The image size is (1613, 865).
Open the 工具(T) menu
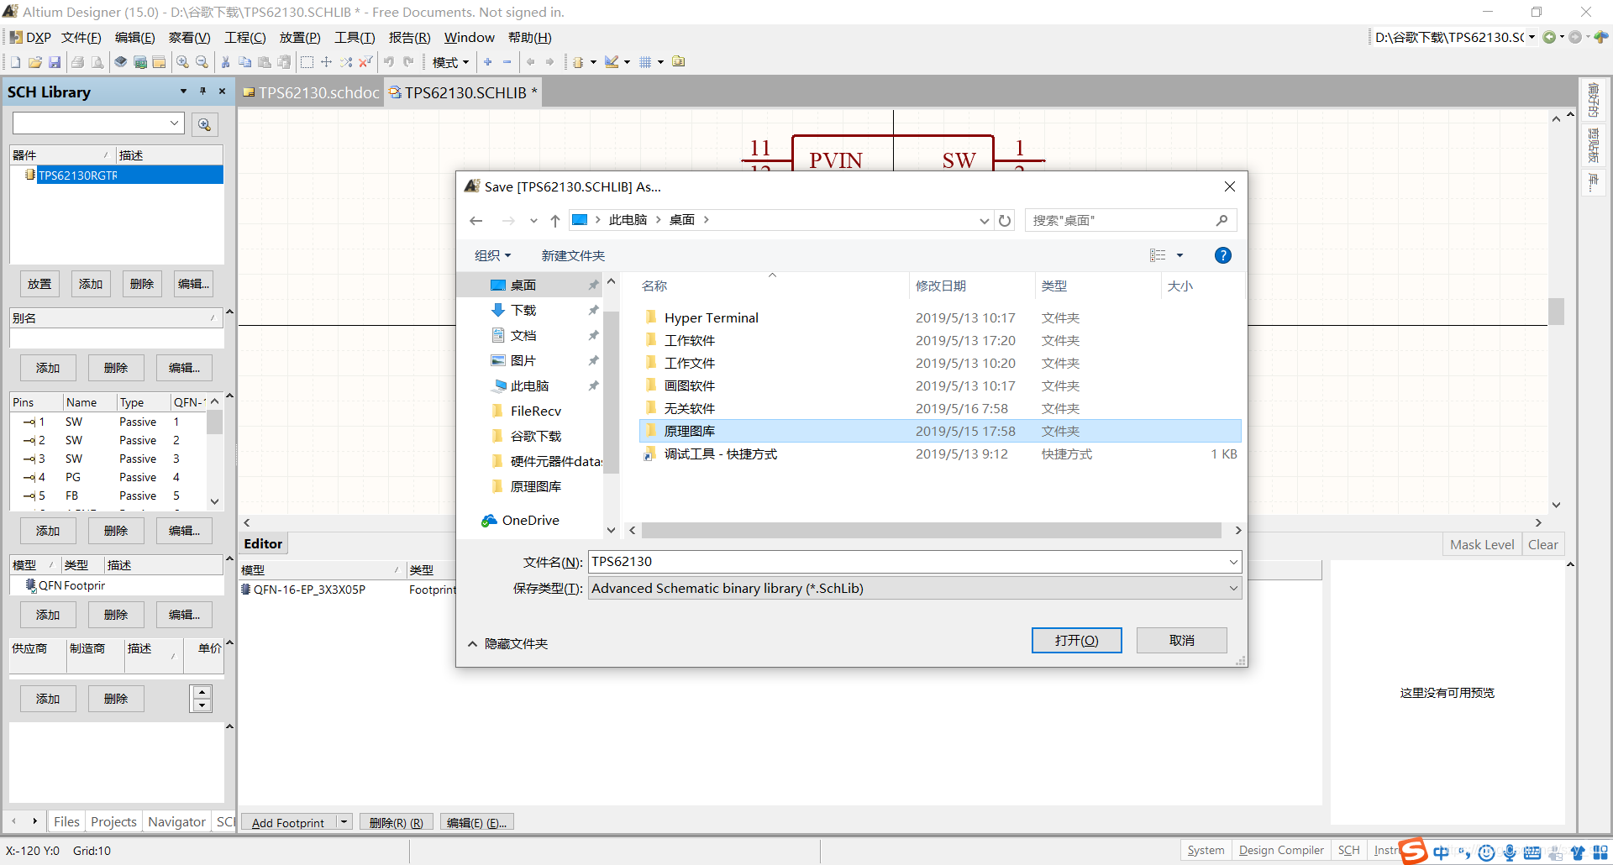(355, 38)
